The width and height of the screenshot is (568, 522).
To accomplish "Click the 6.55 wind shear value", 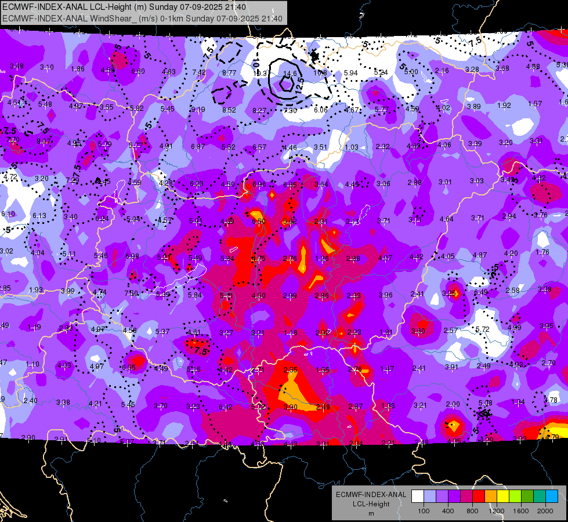I will pyautogui.click(x=129, y=368).
